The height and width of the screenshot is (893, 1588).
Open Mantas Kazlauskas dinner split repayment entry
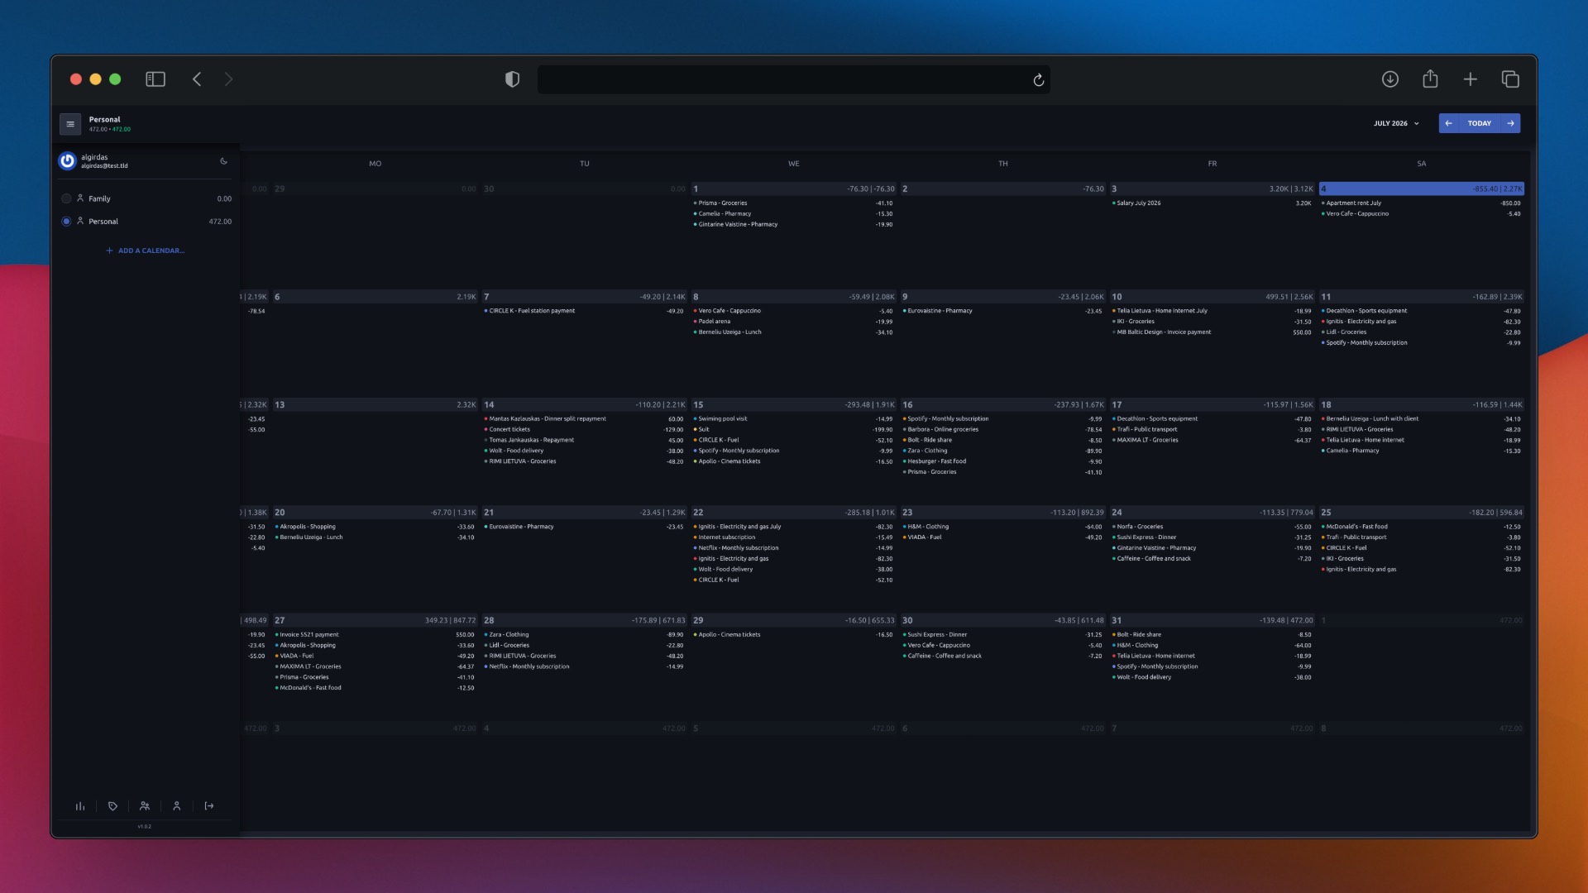point(584,419)
